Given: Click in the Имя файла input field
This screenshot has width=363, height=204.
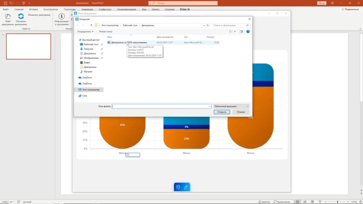Looking at the screenshot, I should click(160, 106).
